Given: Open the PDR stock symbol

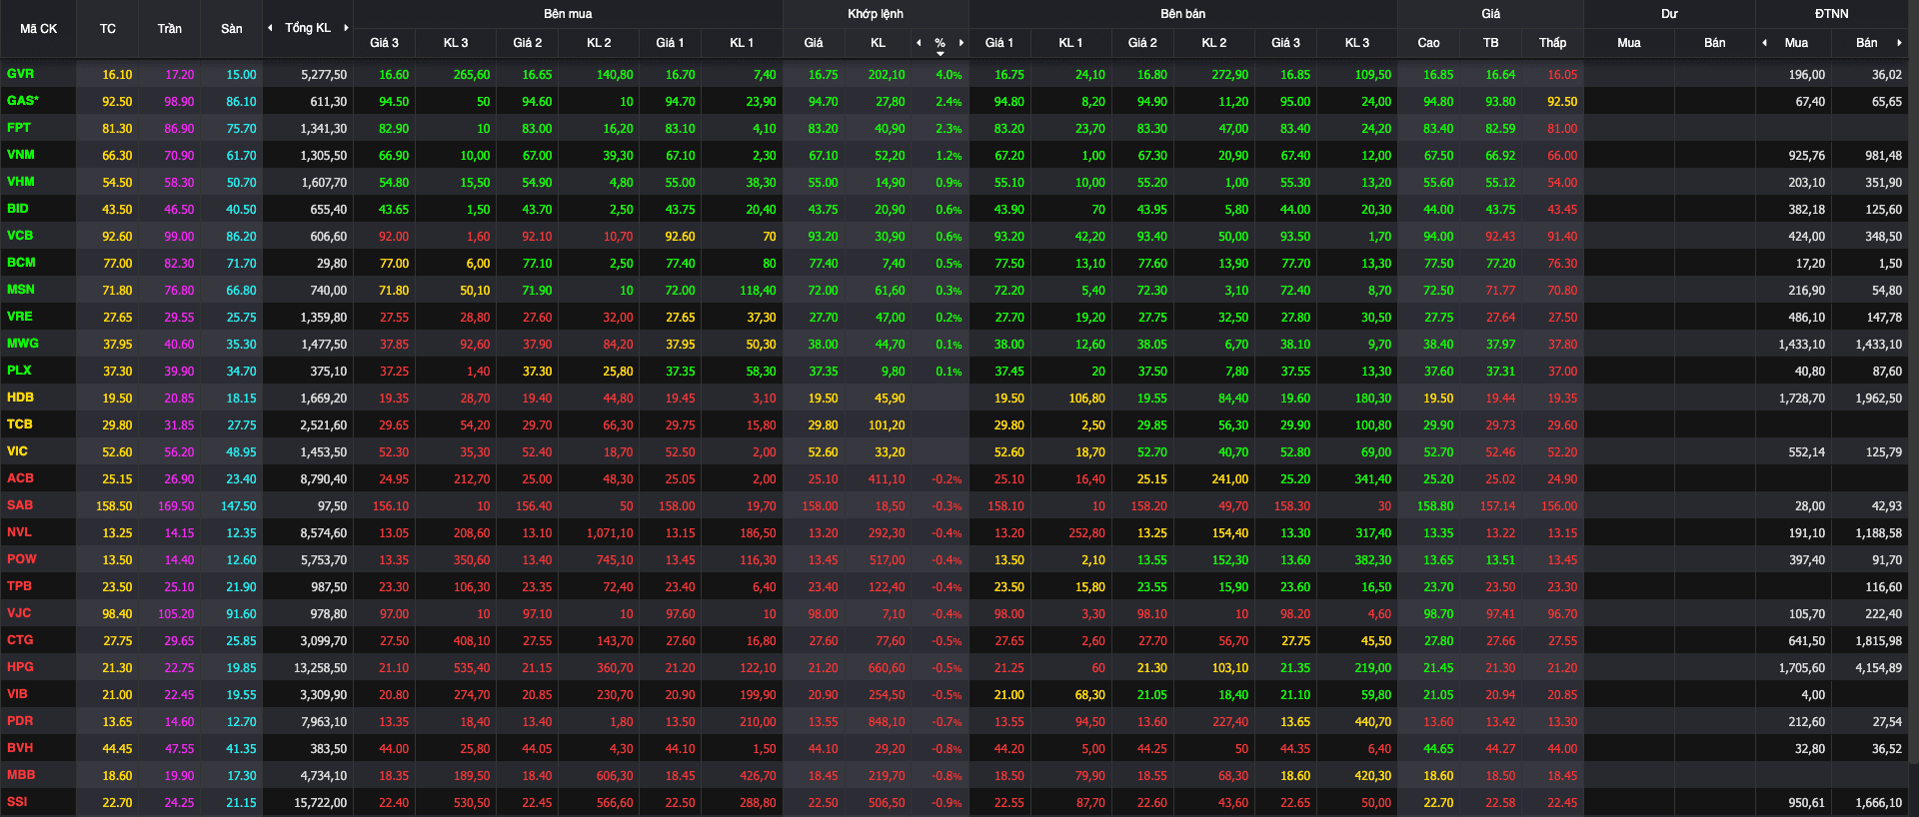Looking at the screenshot, I should pos(20,721).
